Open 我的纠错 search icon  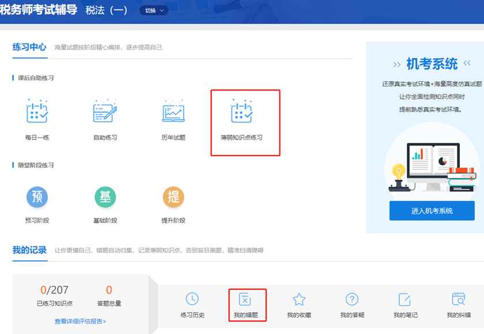[459, 299]
